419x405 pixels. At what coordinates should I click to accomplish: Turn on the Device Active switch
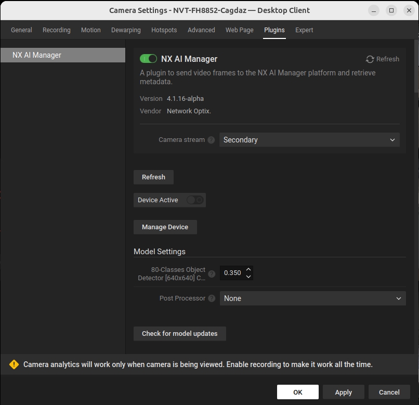(x=195, y=200)
